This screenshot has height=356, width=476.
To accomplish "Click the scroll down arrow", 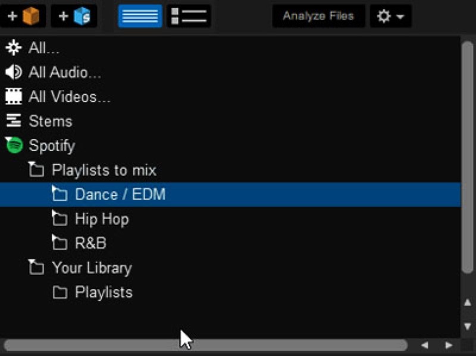I will [468, 327].
